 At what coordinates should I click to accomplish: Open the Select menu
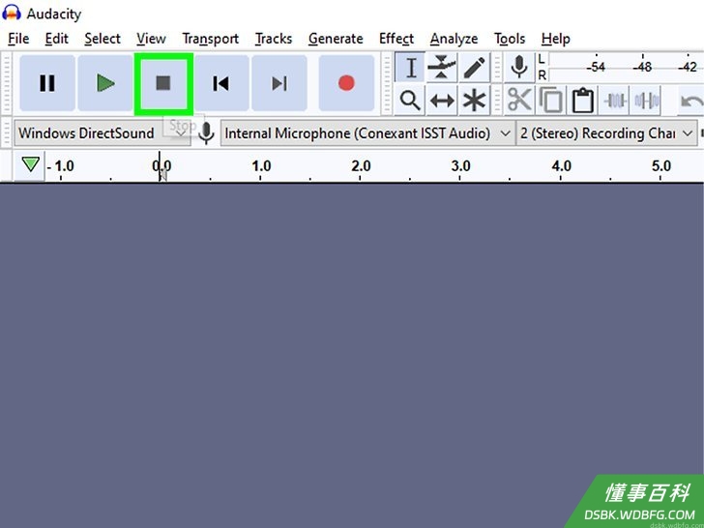pos(103,39)
